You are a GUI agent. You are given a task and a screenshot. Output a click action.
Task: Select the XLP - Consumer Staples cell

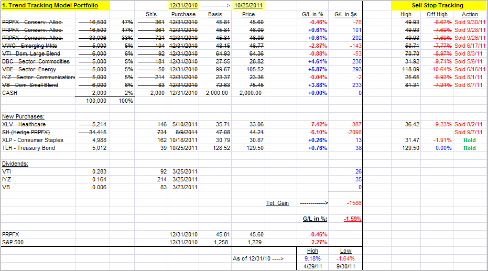click(32, 140)
